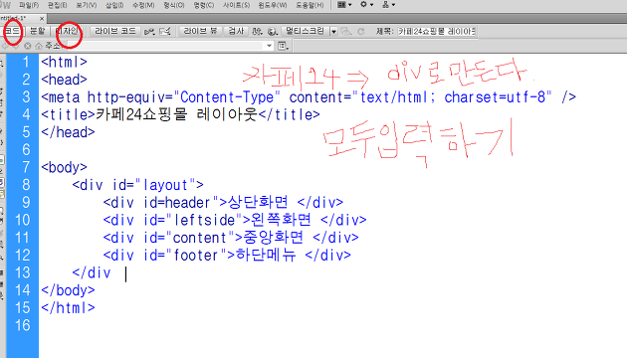Open the gear Extend Dreamweaver dropdown
This screenshot has height=358, width=627.
(x=366, y=5)
